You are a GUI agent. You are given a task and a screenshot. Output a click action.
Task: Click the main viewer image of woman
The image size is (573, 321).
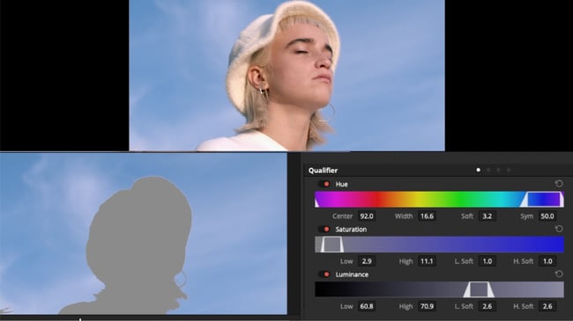[286, 75]
